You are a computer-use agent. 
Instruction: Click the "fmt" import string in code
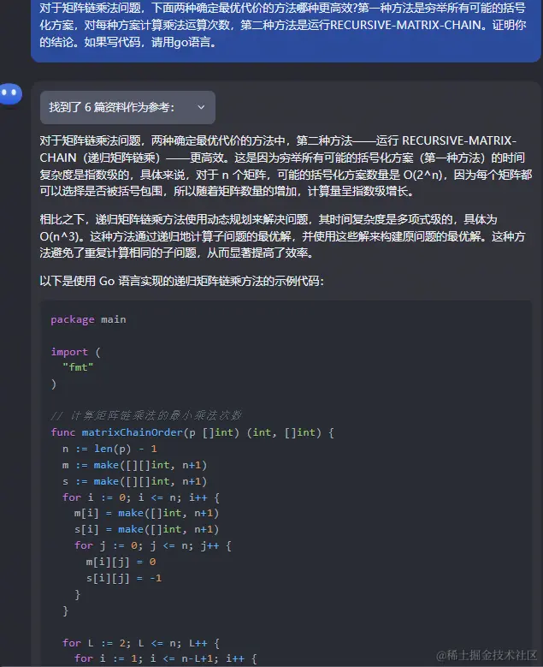point(78,367)
